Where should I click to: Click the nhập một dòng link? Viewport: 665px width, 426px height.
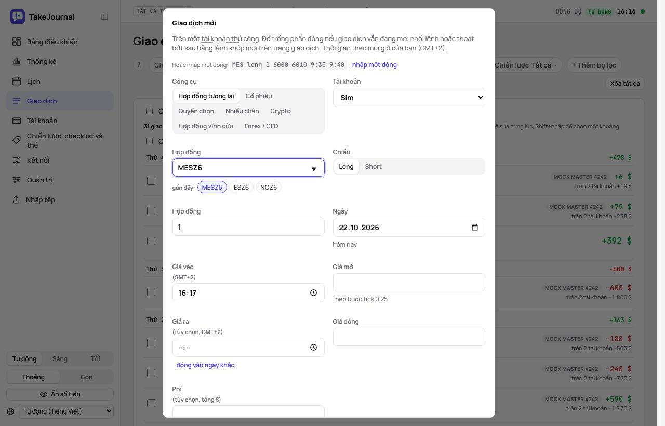coord(375,65)
